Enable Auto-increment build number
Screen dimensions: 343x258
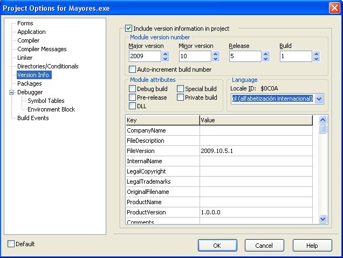coord(133,69)
